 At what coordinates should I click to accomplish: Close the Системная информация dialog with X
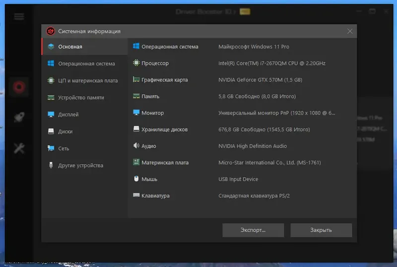tap(350, 31)
